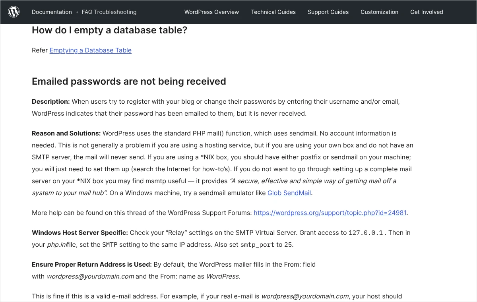Viewport: 477px width, 302px height.
Task: Open the Documentation home link
Action: pos(52,12)
